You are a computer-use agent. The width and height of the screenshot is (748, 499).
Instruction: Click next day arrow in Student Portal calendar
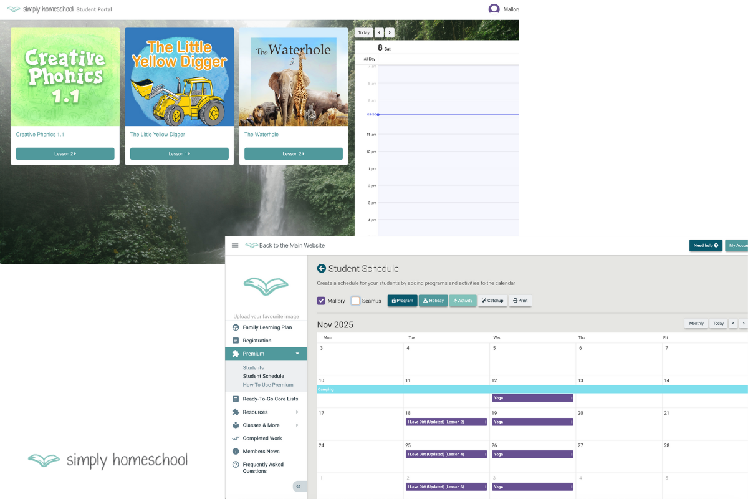[390, 32]
